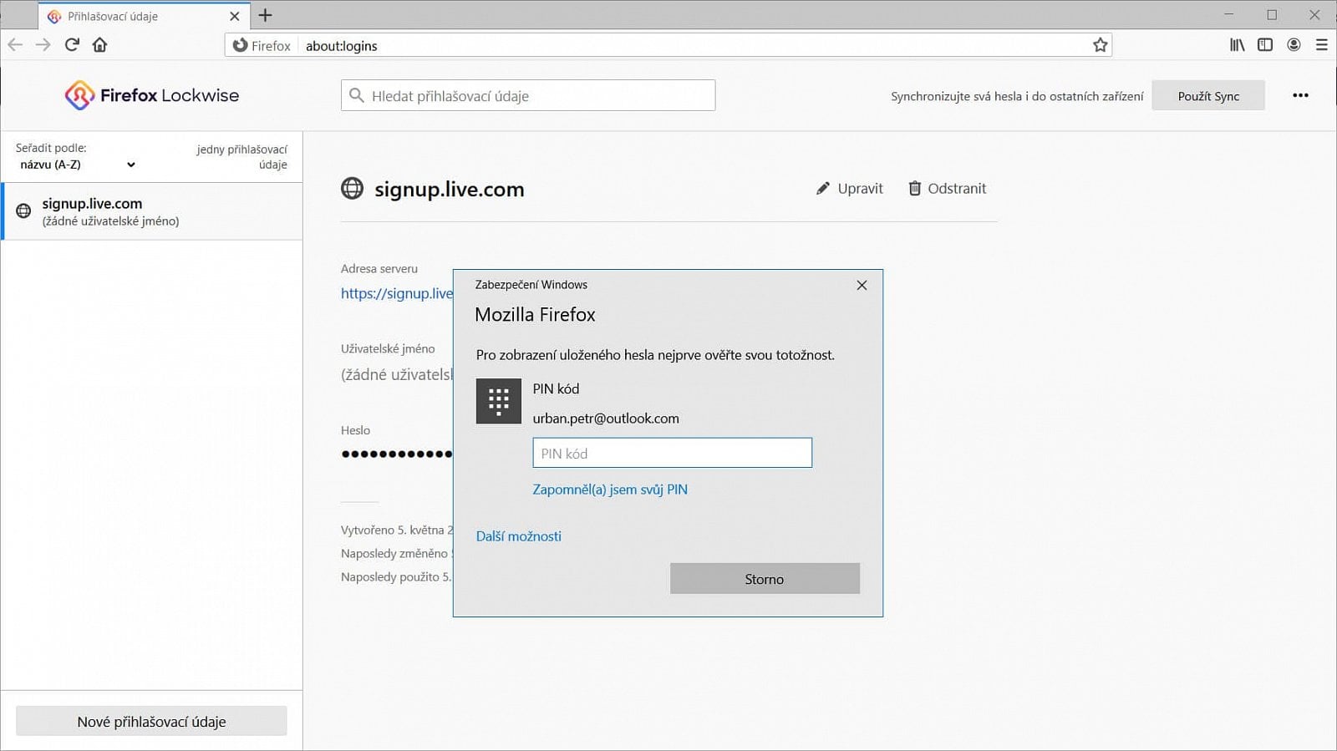Bookmark this page with the star icon
Image resolution: width=1337 pixels, height=751 pixels.
click(x=1101, y=45)
